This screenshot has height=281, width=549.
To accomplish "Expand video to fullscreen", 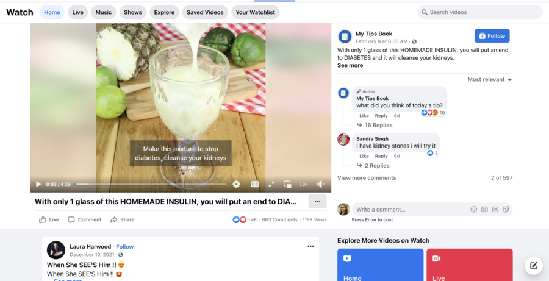I will [271, 184].
